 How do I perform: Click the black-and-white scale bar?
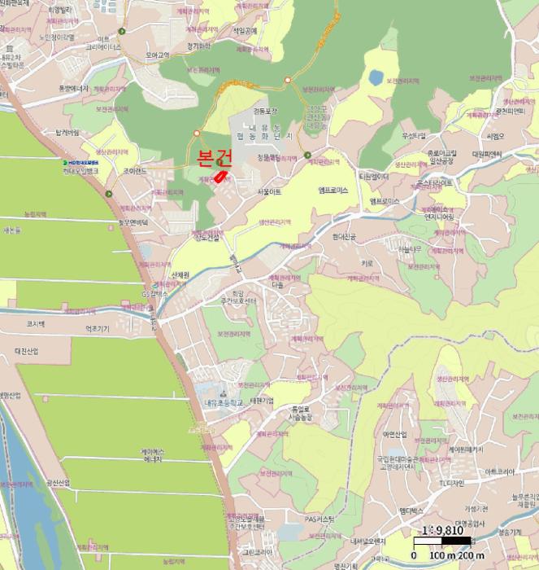[x=442, y=541]
